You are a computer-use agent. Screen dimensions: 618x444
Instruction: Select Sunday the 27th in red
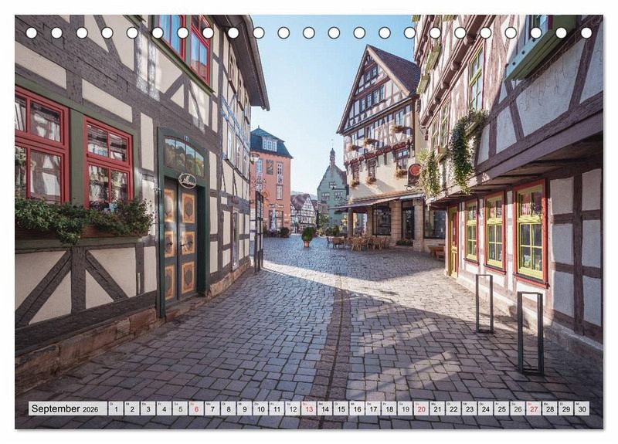[x=533, y=408]
